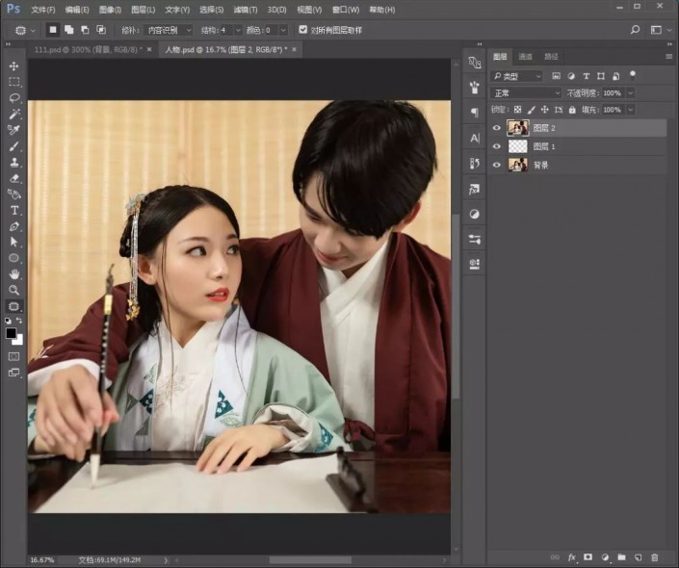
Task: Open the 图像(I) menu
Action: (110, 10)
